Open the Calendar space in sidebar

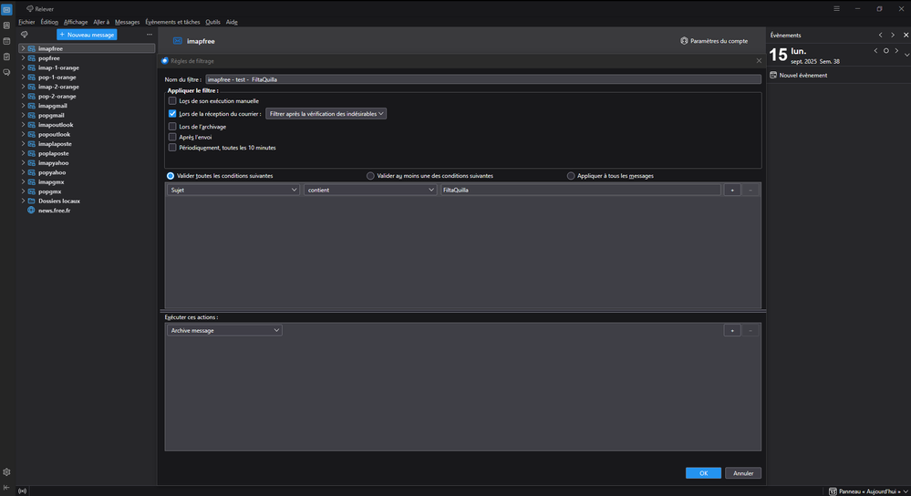6,41
